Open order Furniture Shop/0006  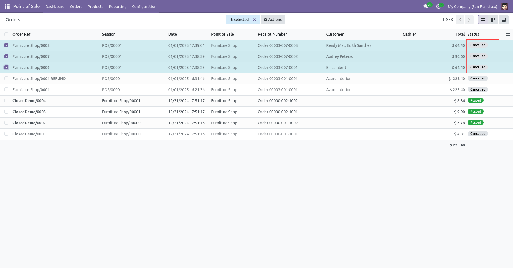coord(31,68)
